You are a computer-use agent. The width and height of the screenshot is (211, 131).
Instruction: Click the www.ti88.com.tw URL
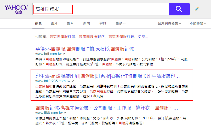(49, 113)
